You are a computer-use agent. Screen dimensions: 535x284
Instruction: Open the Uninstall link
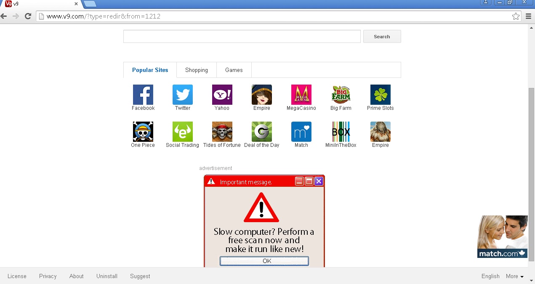tap(107, 276)
